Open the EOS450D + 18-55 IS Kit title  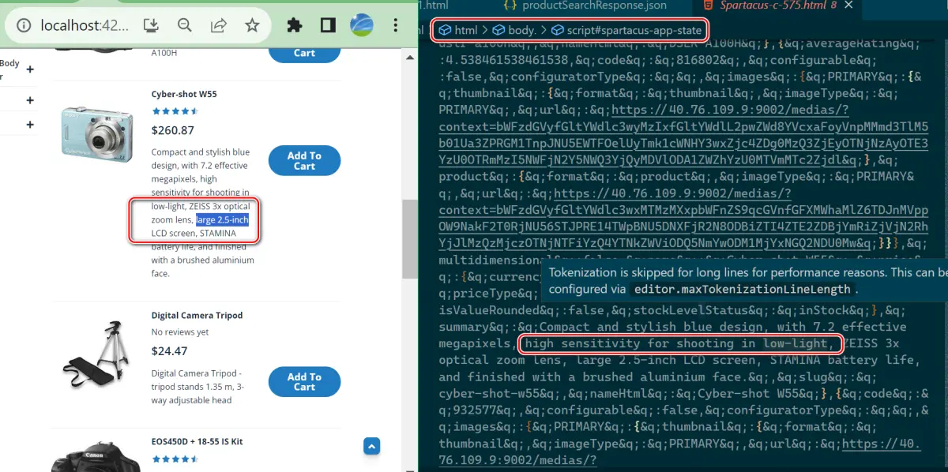(197, 443)
